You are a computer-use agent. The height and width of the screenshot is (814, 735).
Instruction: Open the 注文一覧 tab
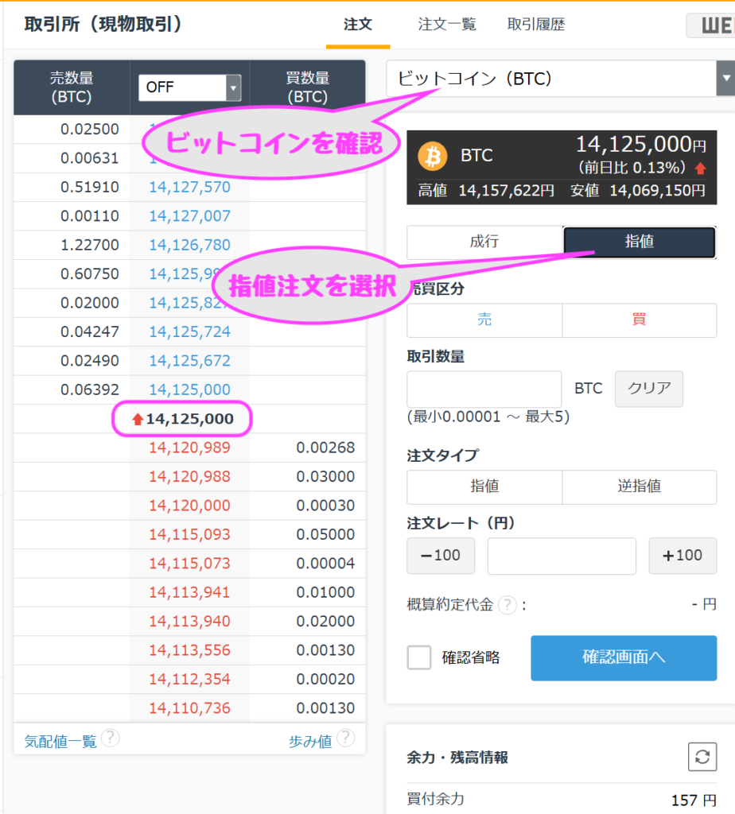click(x=447, y=25)
